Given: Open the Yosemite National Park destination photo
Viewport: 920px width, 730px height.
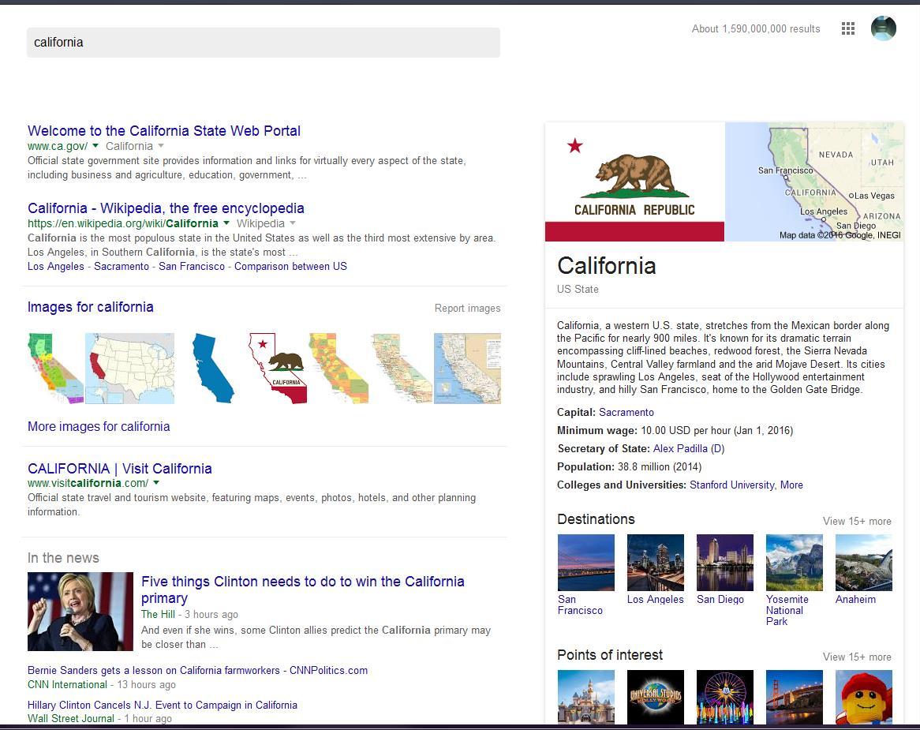Looking at the screenshot, I should [x=795, y=562].
